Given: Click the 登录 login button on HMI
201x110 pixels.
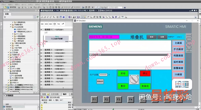Looking at the screenshot, I should (x=152, y=37).
